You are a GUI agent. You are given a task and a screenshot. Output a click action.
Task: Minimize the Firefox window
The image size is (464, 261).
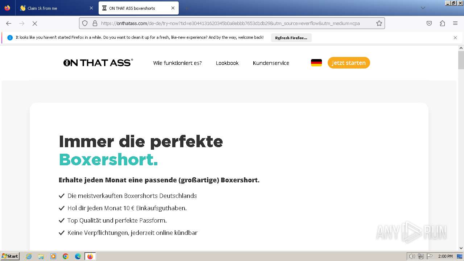(x=448, y=3)
